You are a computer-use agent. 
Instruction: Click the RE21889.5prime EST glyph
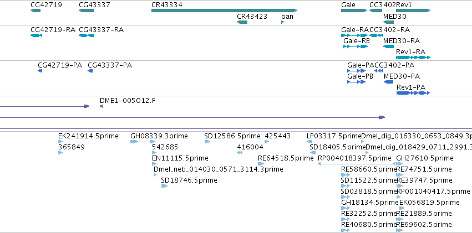399,219
